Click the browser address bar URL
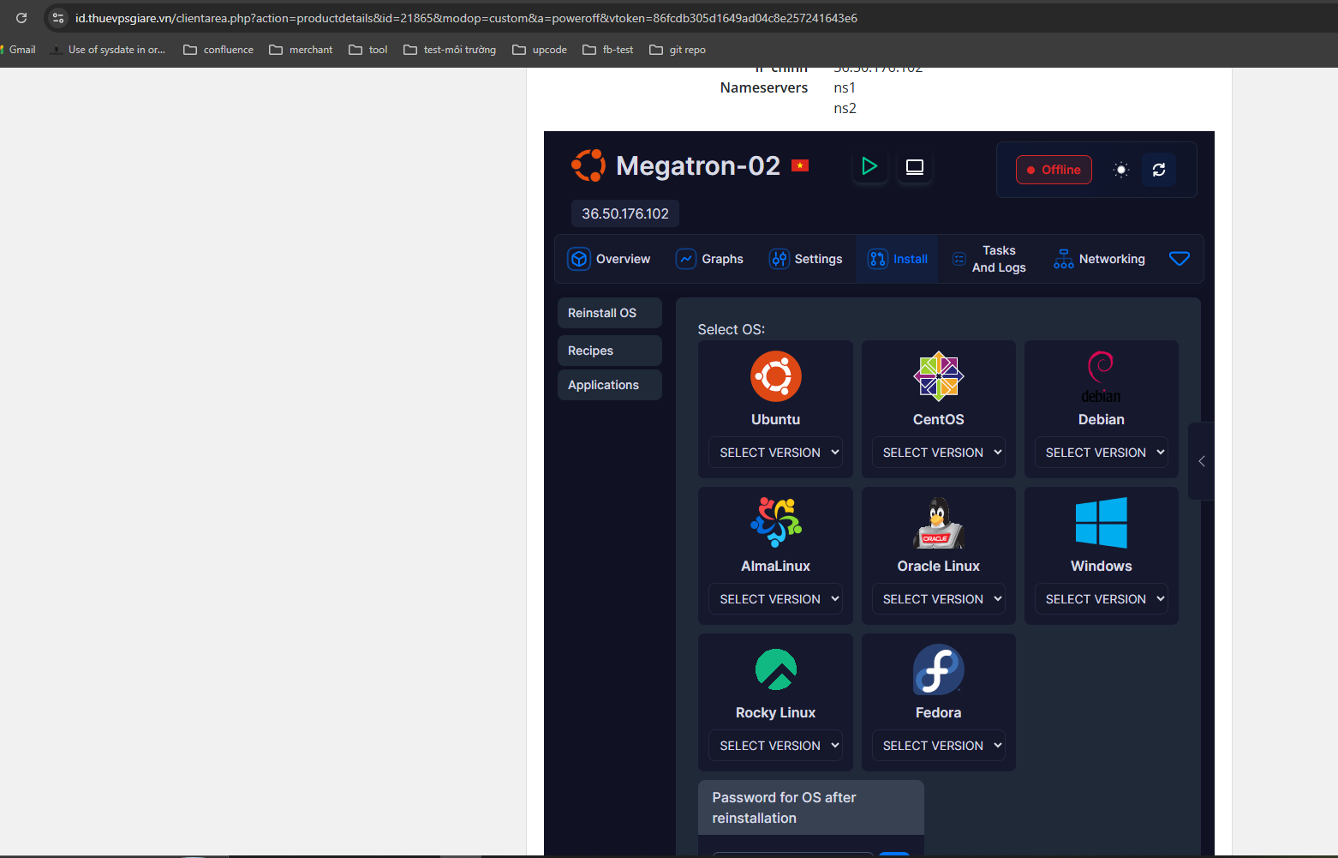Viewport: 1338px width, 858px height. click(x=466, y=18)
